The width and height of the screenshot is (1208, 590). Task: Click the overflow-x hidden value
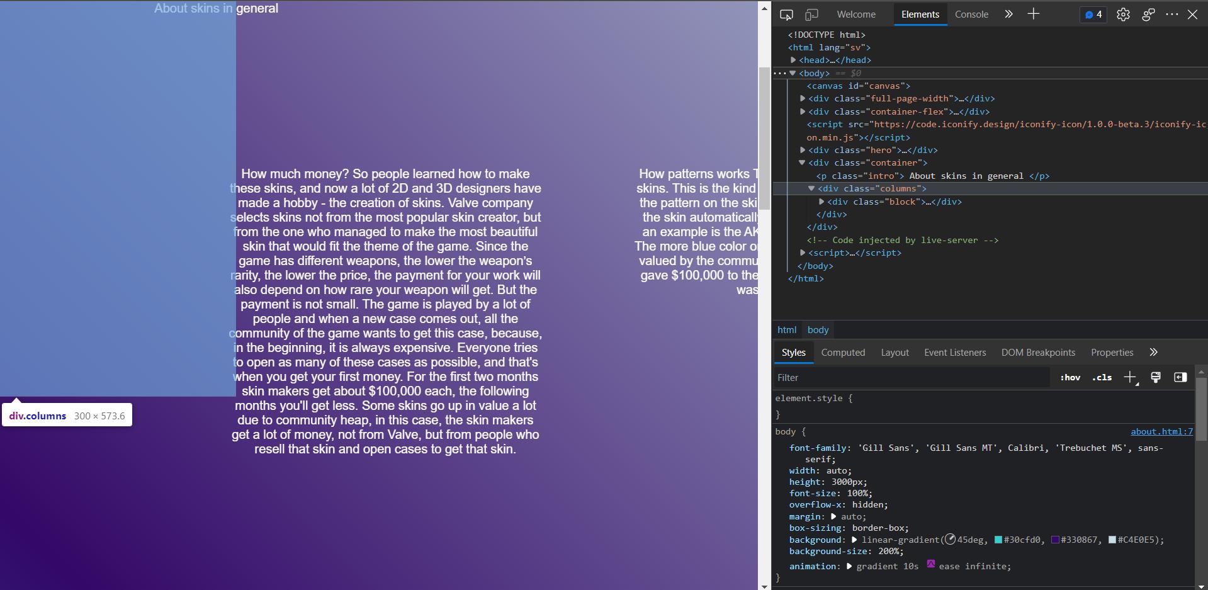click(x=869, y=505)
